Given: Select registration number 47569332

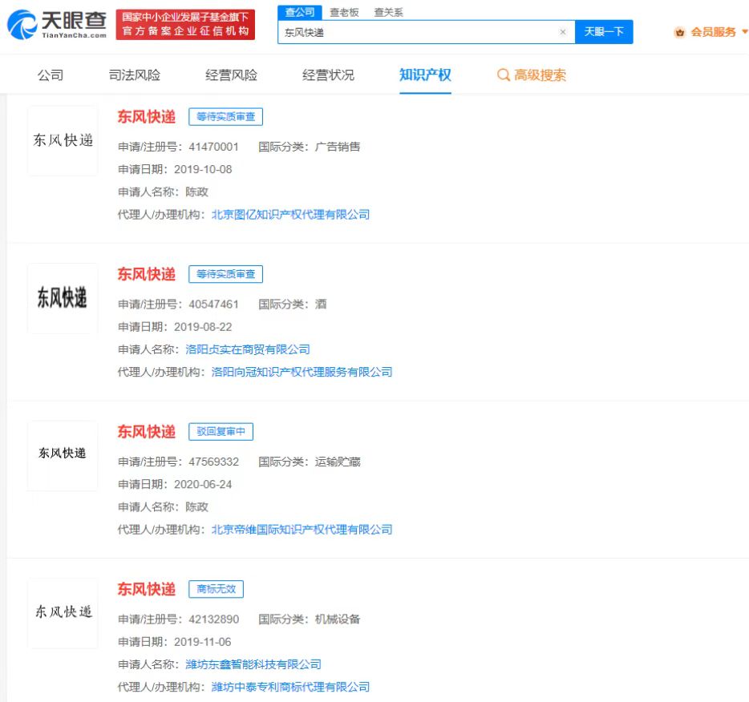Looking at the screenshot, I should [213, 462].
